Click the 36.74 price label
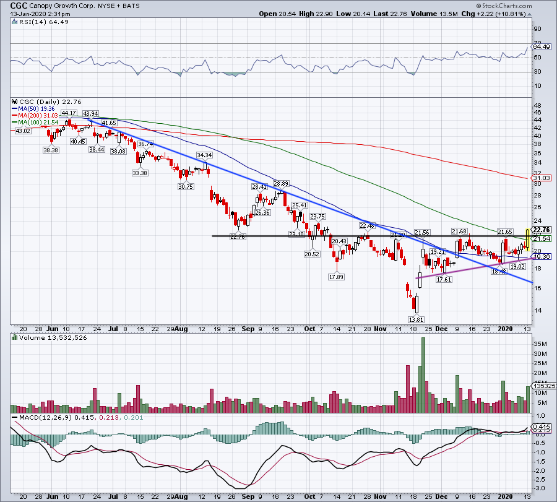The image size is (557, 502). click(x=145, y=144)
